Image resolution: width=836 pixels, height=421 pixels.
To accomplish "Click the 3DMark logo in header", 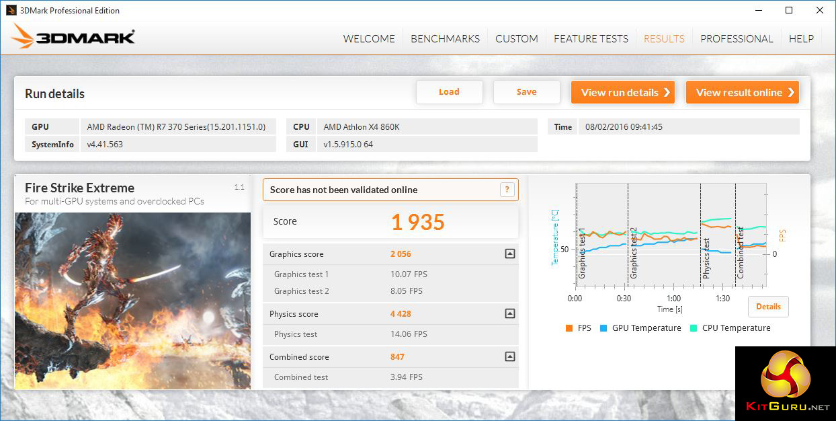I will (73, 36).
